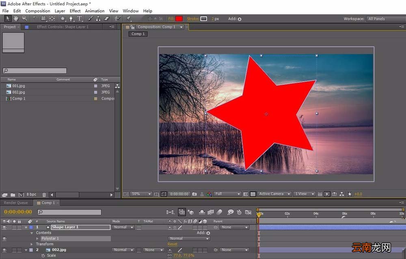406x259 pixels.
Task: Select the Zoom magnifier tool
Action: point(25,18)
